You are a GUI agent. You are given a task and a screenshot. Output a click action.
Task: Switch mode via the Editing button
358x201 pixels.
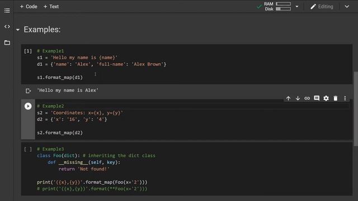click(x=322, y=7)
